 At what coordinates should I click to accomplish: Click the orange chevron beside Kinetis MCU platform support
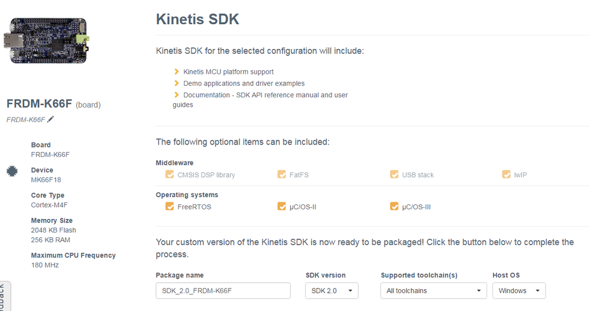[x=177, y=71]
